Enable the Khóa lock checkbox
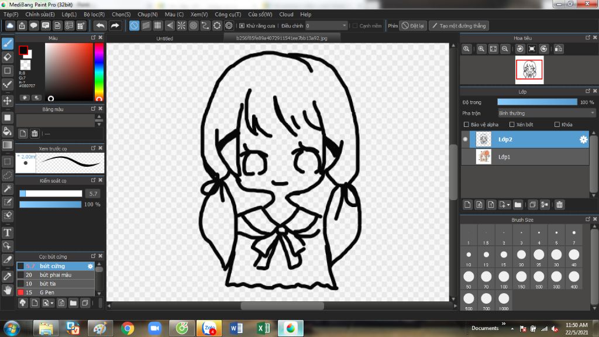Viewport: 599px width, 337px height. [557, 125]
